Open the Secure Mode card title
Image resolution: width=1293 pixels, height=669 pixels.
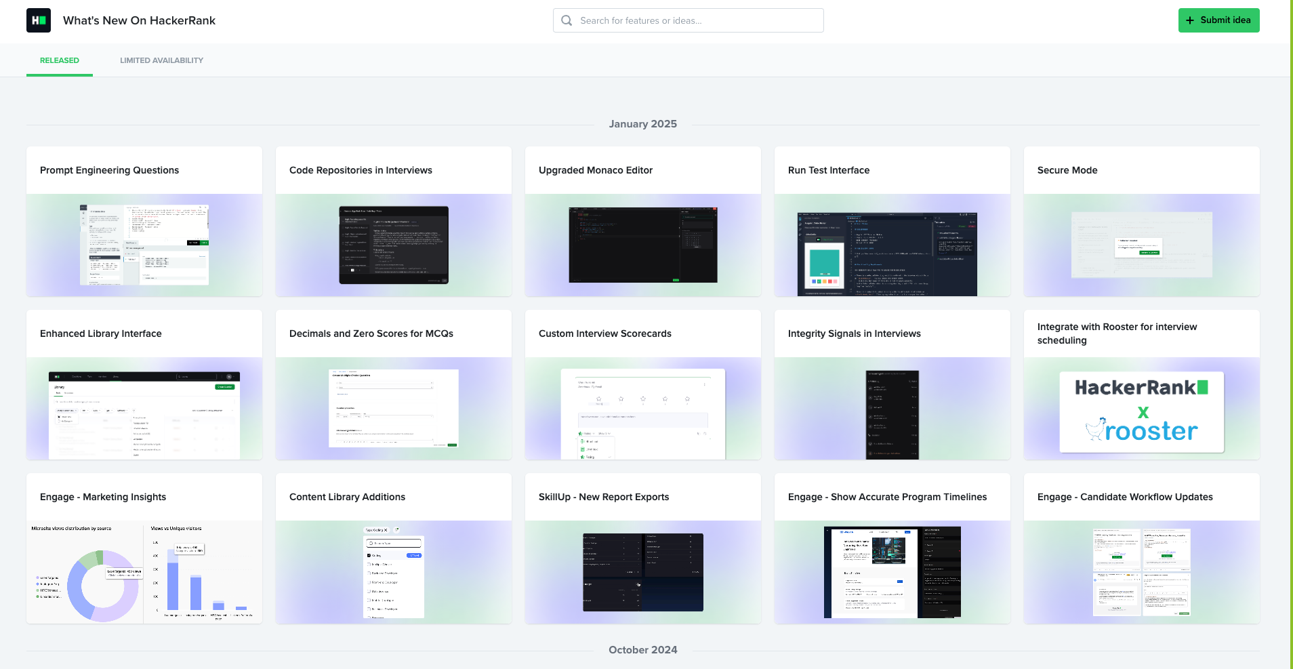coord(1067,170)
